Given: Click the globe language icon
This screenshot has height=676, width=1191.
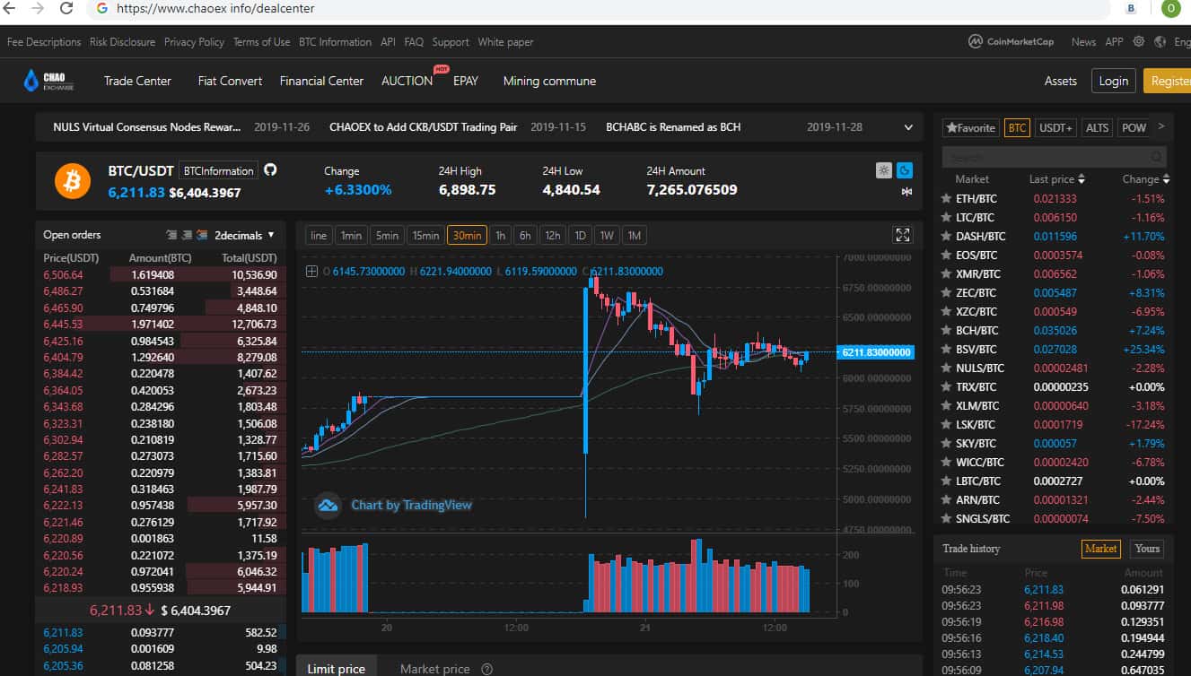Looking at the screenshot, I should coord(1160,42).
